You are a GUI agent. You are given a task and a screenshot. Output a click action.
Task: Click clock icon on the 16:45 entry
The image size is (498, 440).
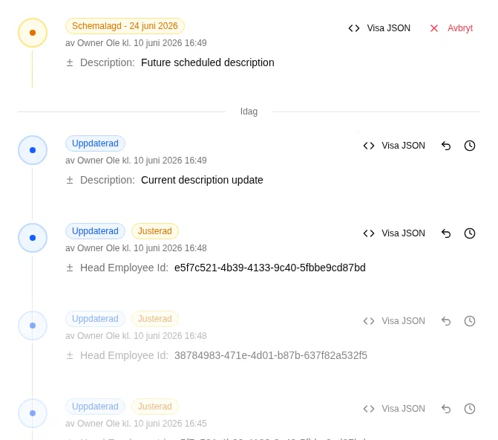coord(469,409)
